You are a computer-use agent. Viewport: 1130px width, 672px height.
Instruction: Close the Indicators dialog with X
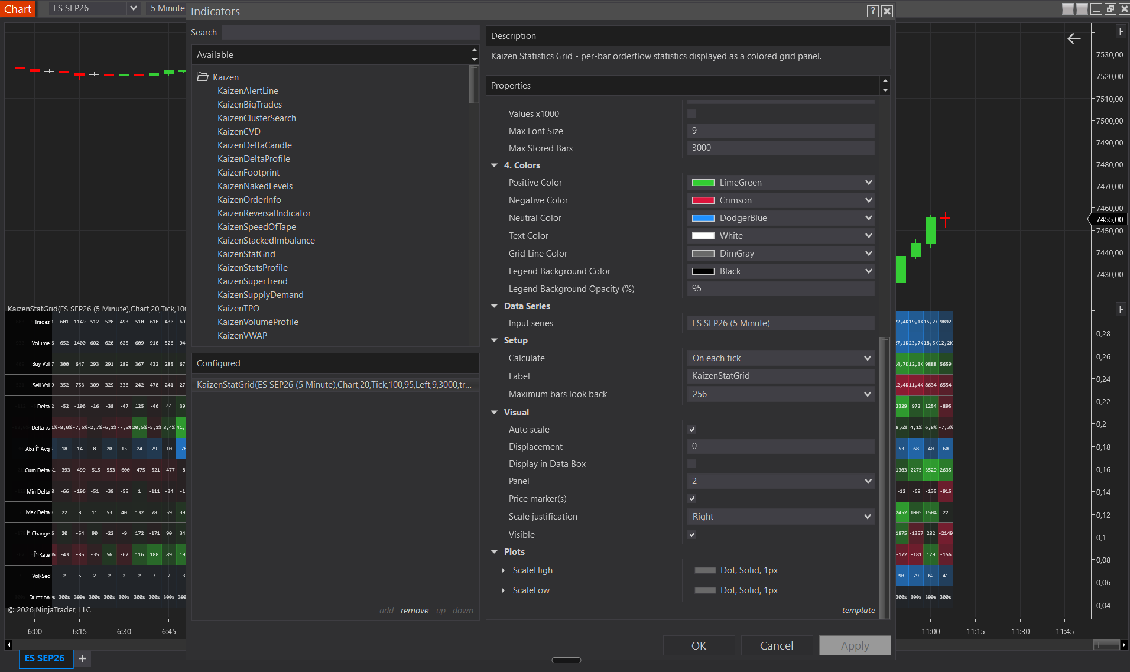click(x=887, y=11)
